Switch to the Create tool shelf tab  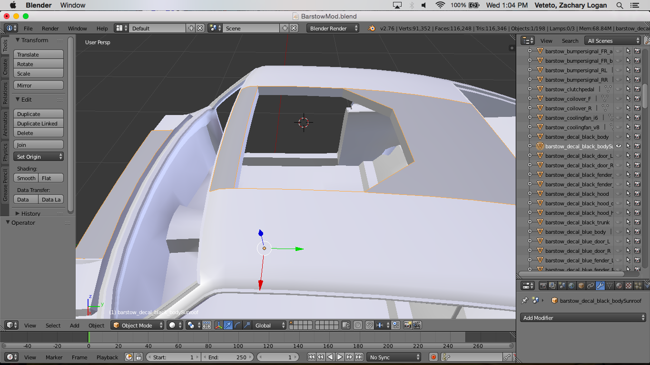click(5, 67)
